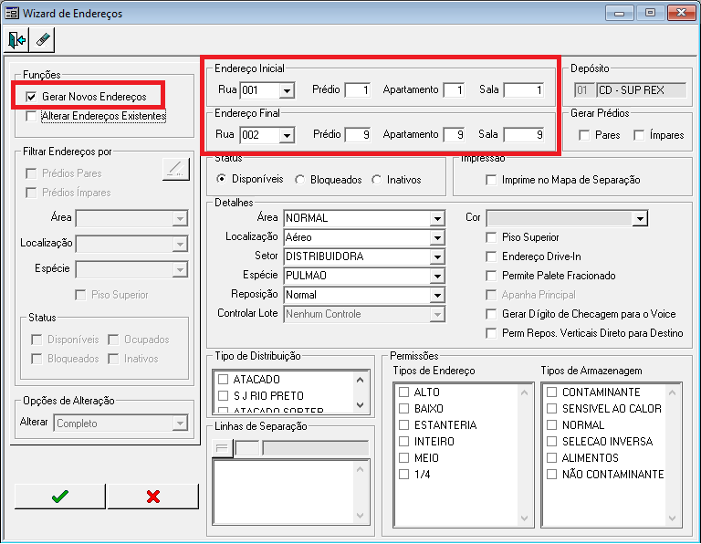The image size is (701, 544).
Task: Check S J RIO PRETO distribution type
Action: tap(223, 395)
